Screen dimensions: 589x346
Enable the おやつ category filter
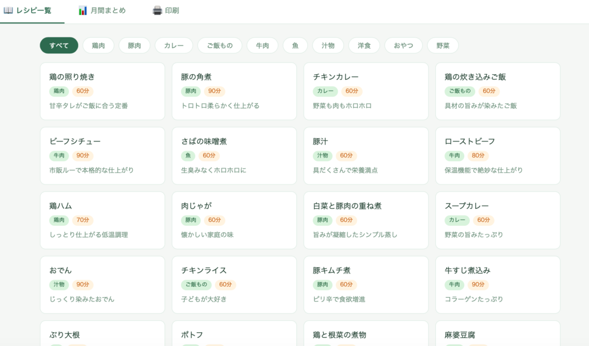(403, 45)
